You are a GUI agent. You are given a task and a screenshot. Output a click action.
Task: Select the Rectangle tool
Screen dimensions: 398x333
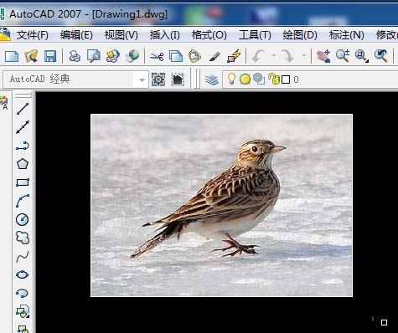23,182
